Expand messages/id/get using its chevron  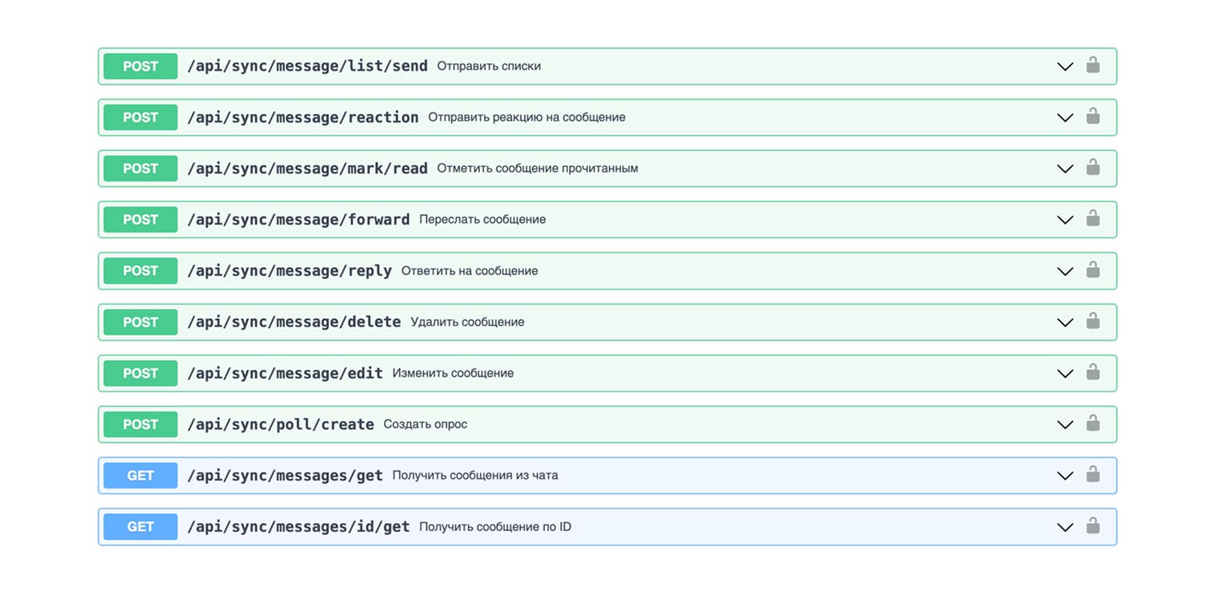(x=1065, y=528)
